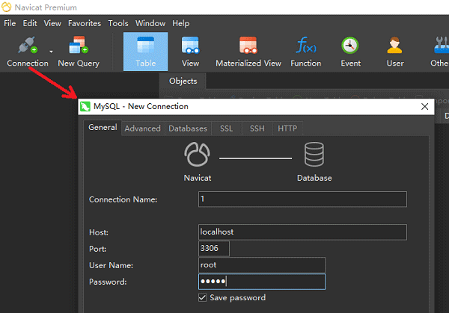
Task: Open the Help menu
Action: point(180,23)
